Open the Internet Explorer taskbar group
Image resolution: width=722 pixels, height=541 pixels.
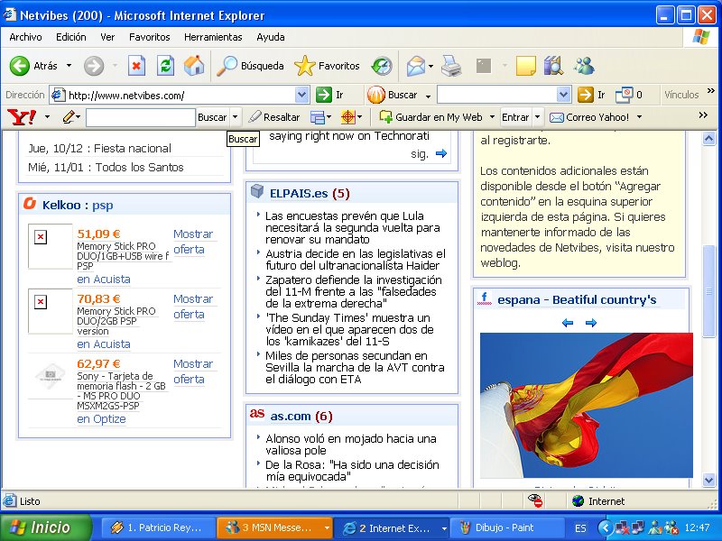392,527
